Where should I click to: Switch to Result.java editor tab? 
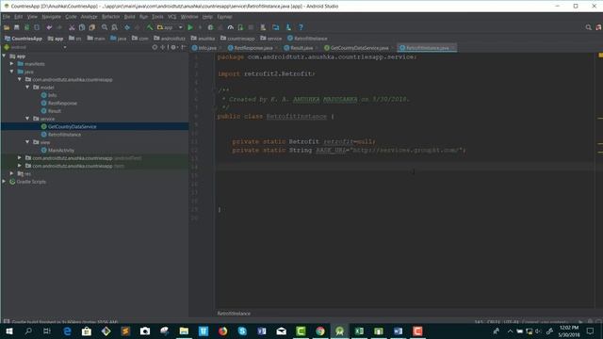[x=301, y=48]
